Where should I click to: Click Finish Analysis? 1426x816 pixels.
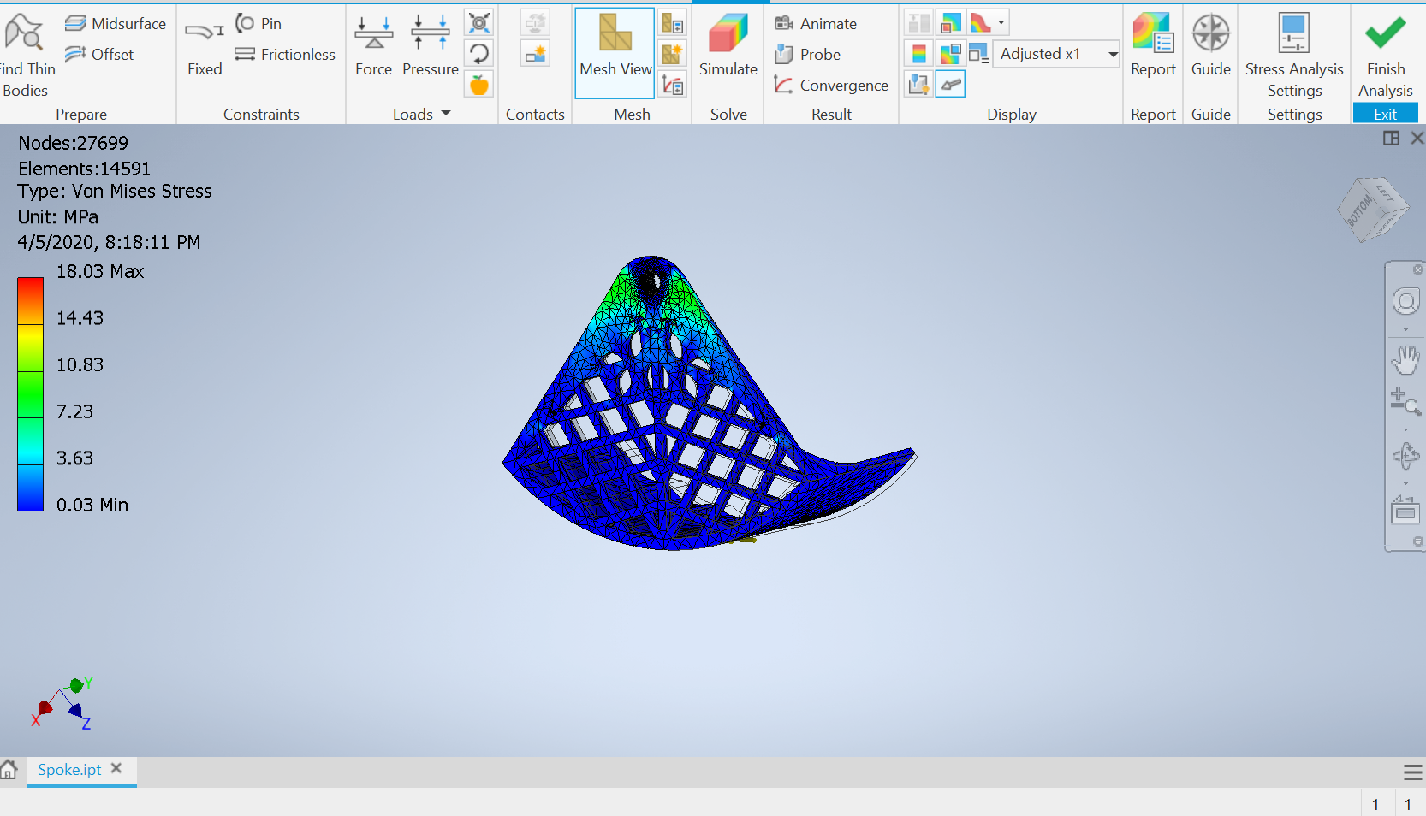[x=1385, y=56]
